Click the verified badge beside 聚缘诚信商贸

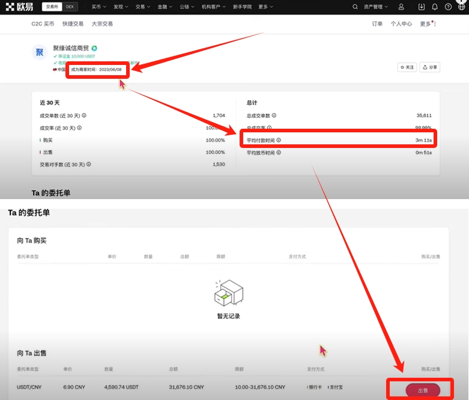coord(94,48)
